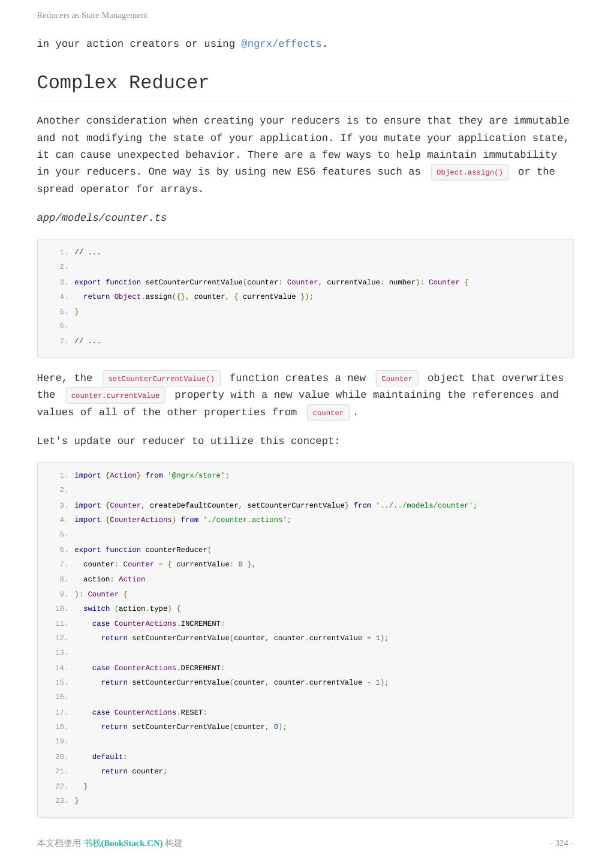
Task: Click the Object.assign() inline code tag
Action: click(x=469, y=172)
